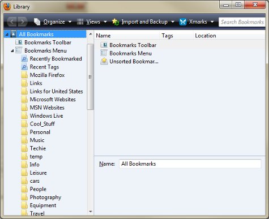
Task: Click Bookmarks Toolbar icon in right list
Action: [104, 45]
